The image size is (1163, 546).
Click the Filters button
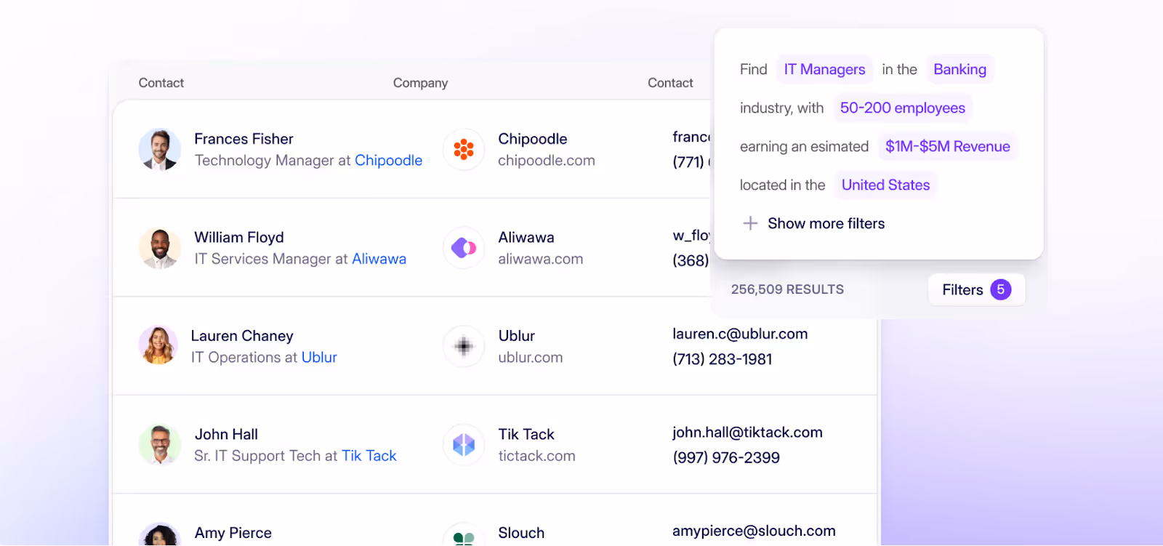click(x=976, y=290)
